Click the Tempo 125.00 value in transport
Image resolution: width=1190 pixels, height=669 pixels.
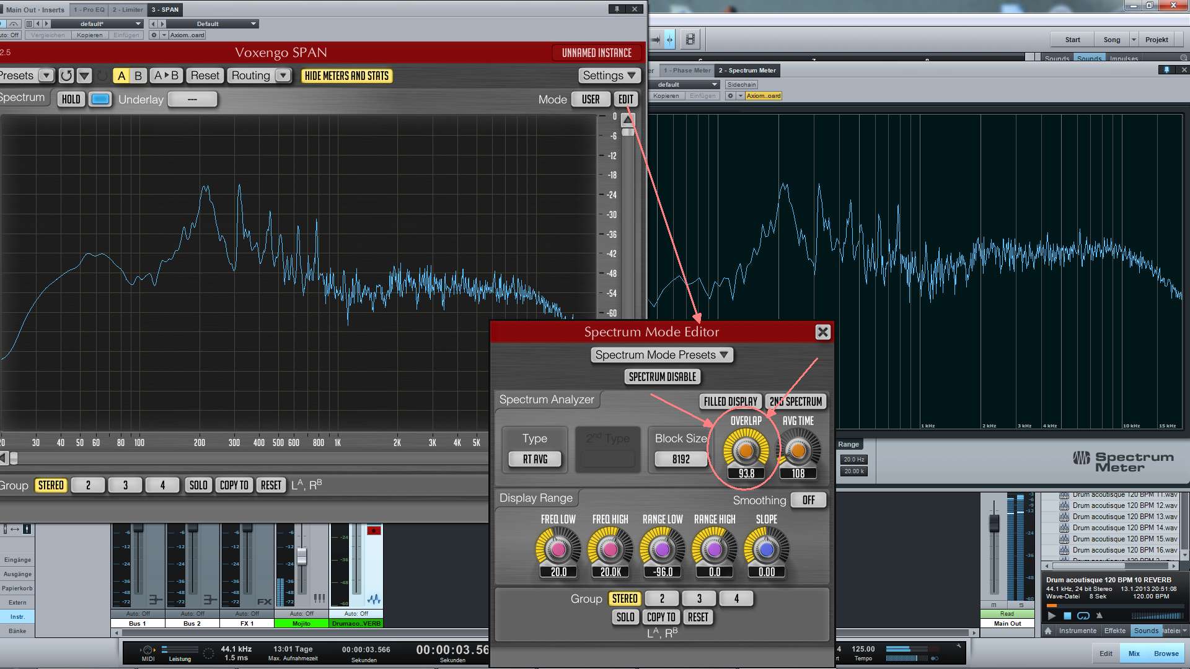pyautogui.click(x=863, y=649)
